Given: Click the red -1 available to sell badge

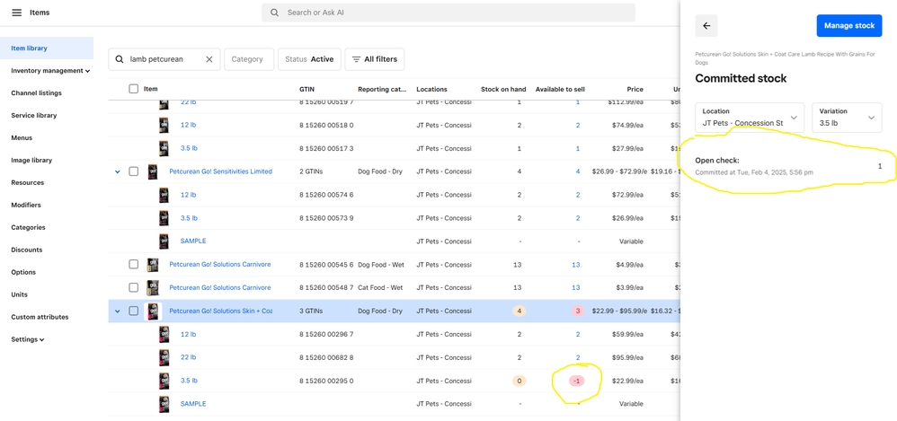Looking at the screenshot, I should [577, 381].
